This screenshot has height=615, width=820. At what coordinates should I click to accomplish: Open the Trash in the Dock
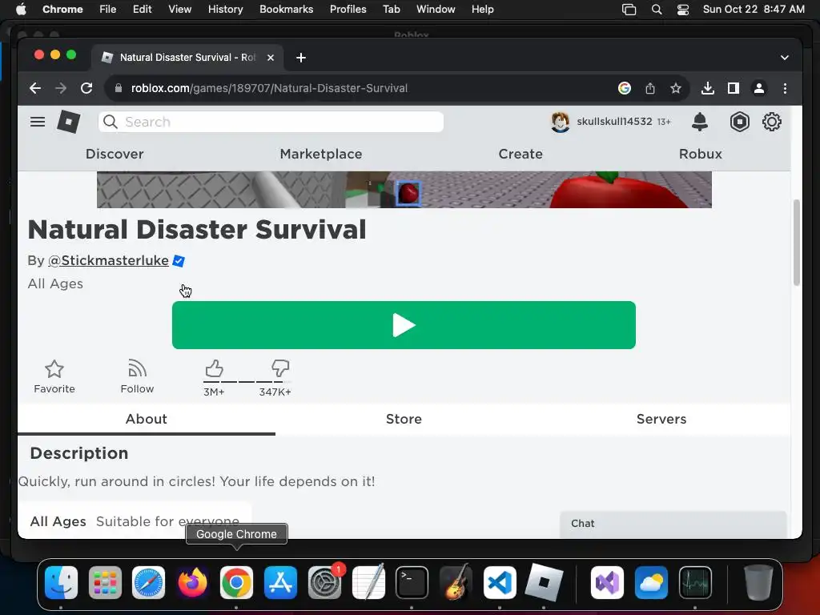pos(758,583)
